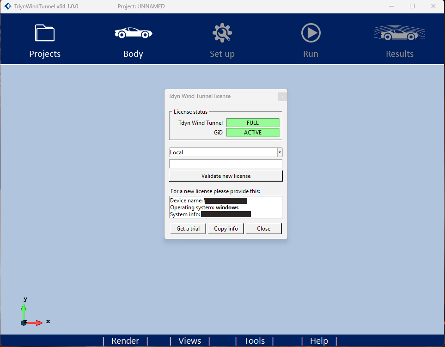445x347 pixels.
Task: Minimize the TdynWindTunnel window
Action: (x=391, y=6)
